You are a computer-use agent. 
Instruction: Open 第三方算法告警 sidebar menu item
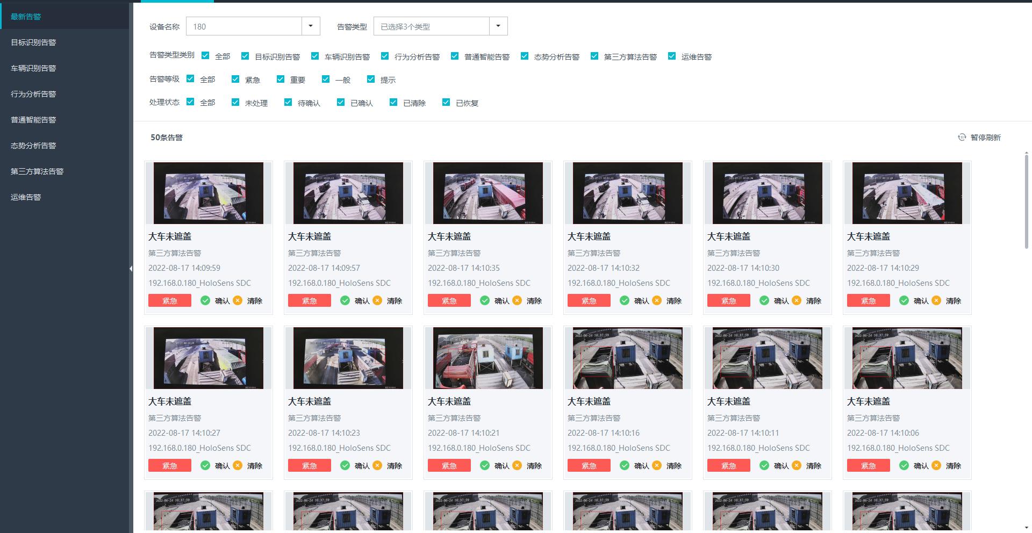point(64,171)
